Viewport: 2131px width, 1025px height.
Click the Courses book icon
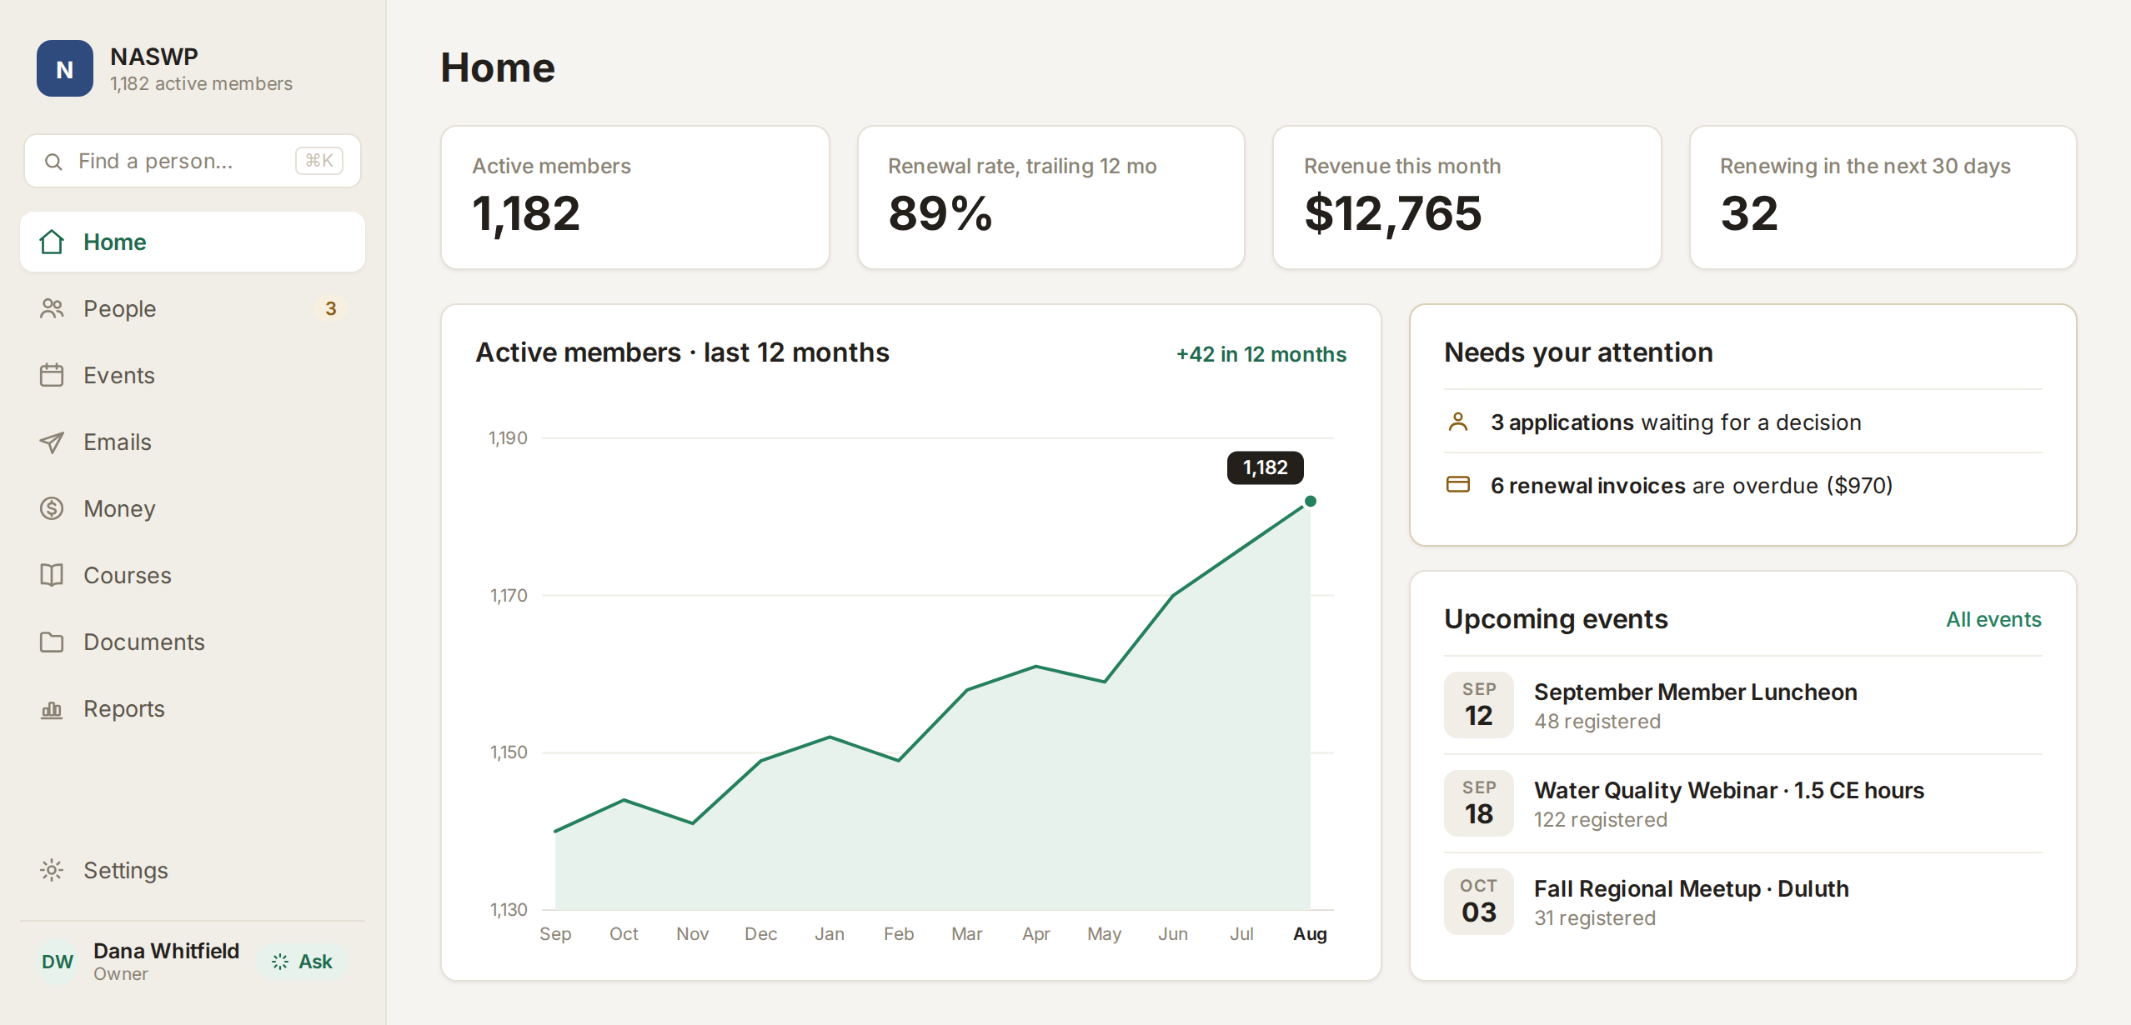52,575
